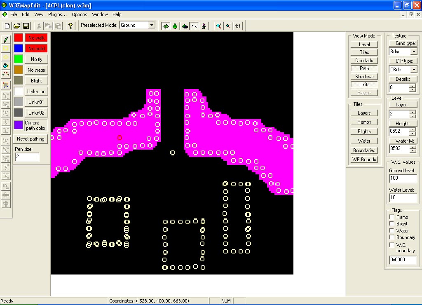Tick the Blight flag checkbox
Viewport: 422px width, 305px height.
point(392,224)
